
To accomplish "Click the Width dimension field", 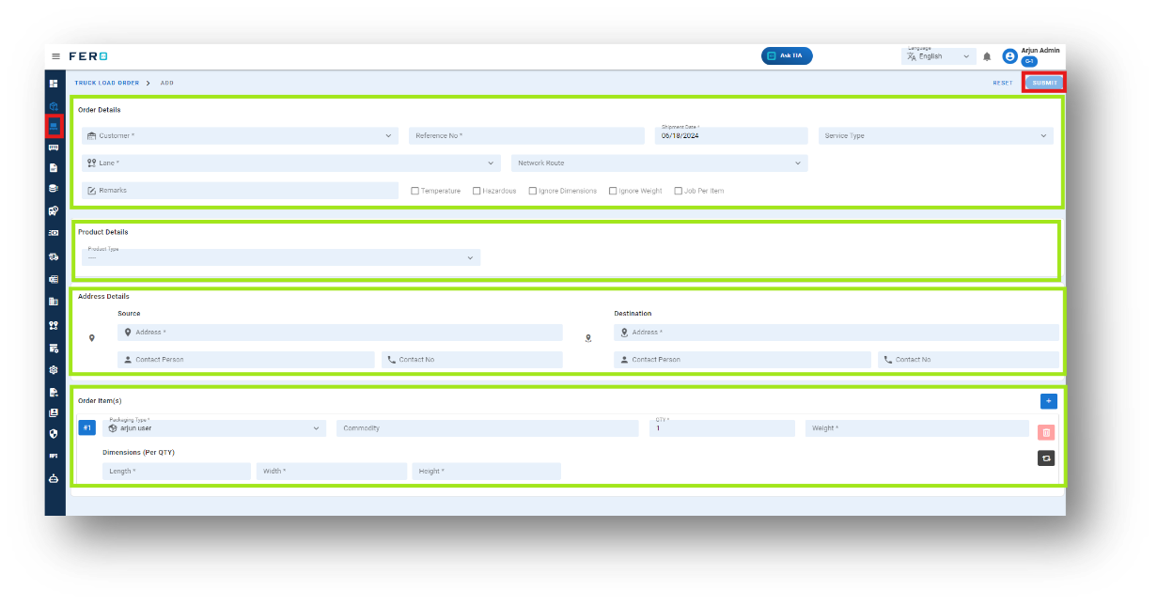I will 332,472.
